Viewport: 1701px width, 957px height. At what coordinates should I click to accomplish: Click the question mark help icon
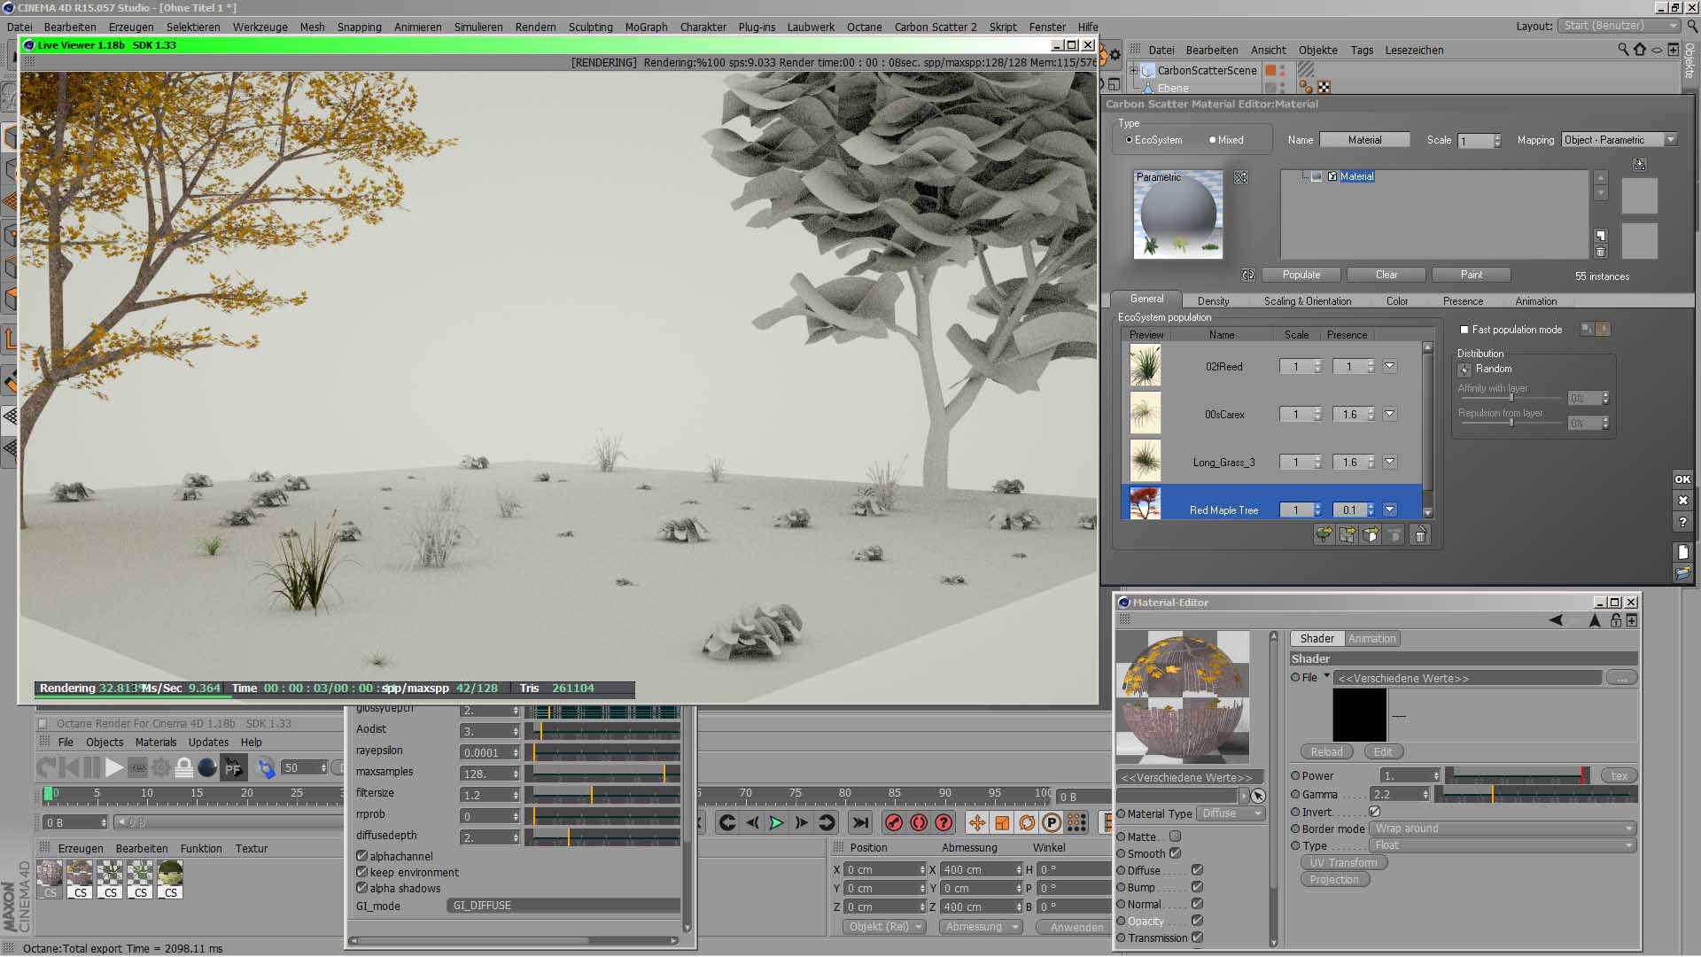1682,522
